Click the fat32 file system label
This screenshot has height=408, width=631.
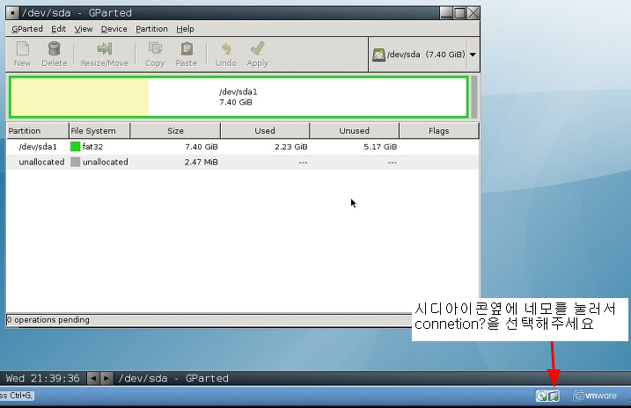point(92,147)
